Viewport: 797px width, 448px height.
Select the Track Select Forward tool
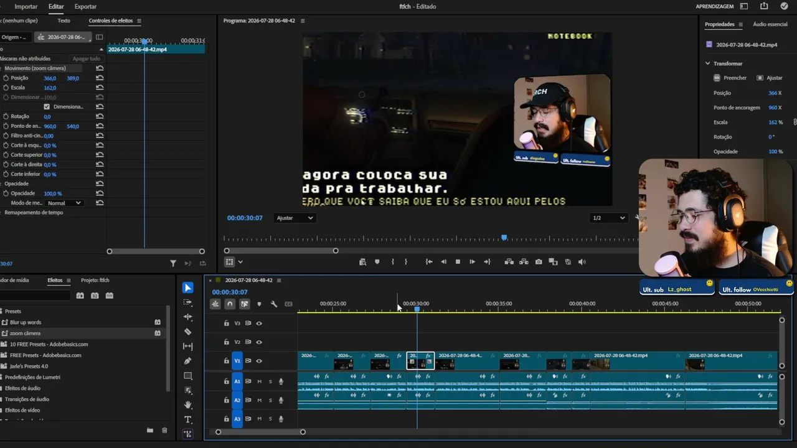pos(187,302)
